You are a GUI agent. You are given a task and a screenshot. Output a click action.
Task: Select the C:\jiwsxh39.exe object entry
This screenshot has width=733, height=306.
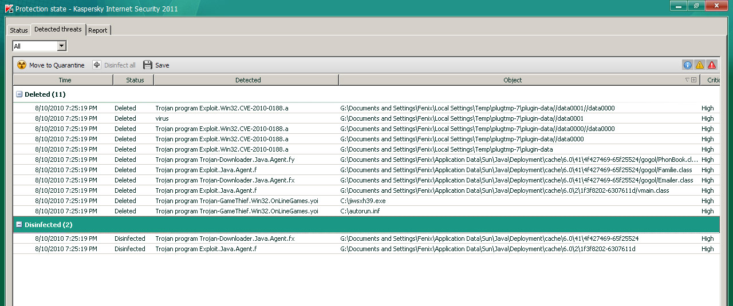(x=363, y=201)
